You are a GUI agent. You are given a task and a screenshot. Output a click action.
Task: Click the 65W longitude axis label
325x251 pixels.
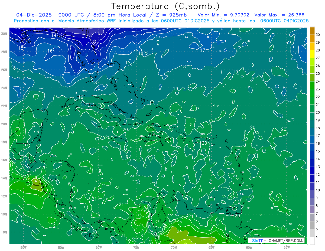pyautogui.click(x=212, y=247)
